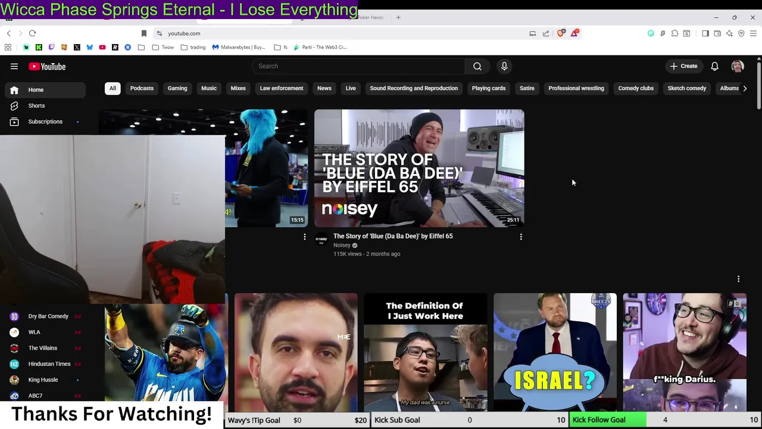Open the ABC7 subscription channel
Image resolution: width=762 pixels, height=429 pixels.
(46, 396)
